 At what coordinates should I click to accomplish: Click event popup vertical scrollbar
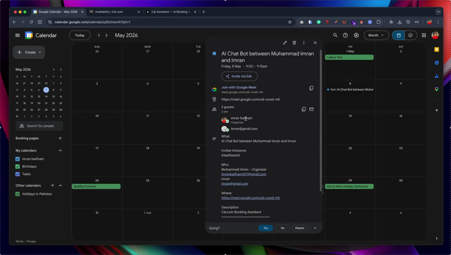(321, 121)
